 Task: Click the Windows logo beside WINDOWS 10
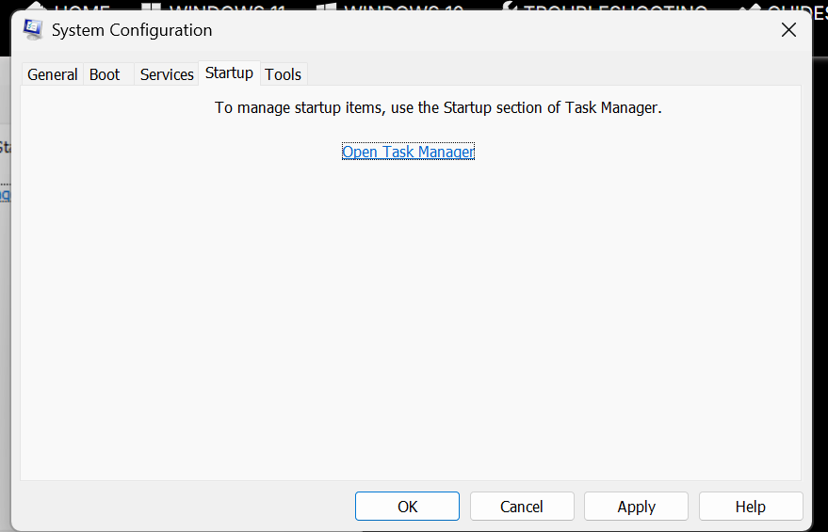[x=327, y=6]
